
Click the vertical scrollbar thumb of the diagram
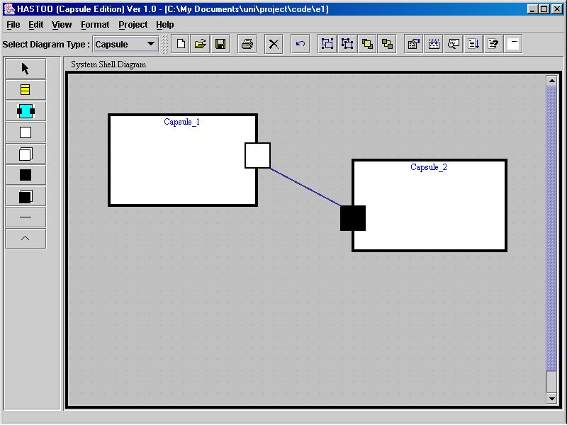click(551, 228)
